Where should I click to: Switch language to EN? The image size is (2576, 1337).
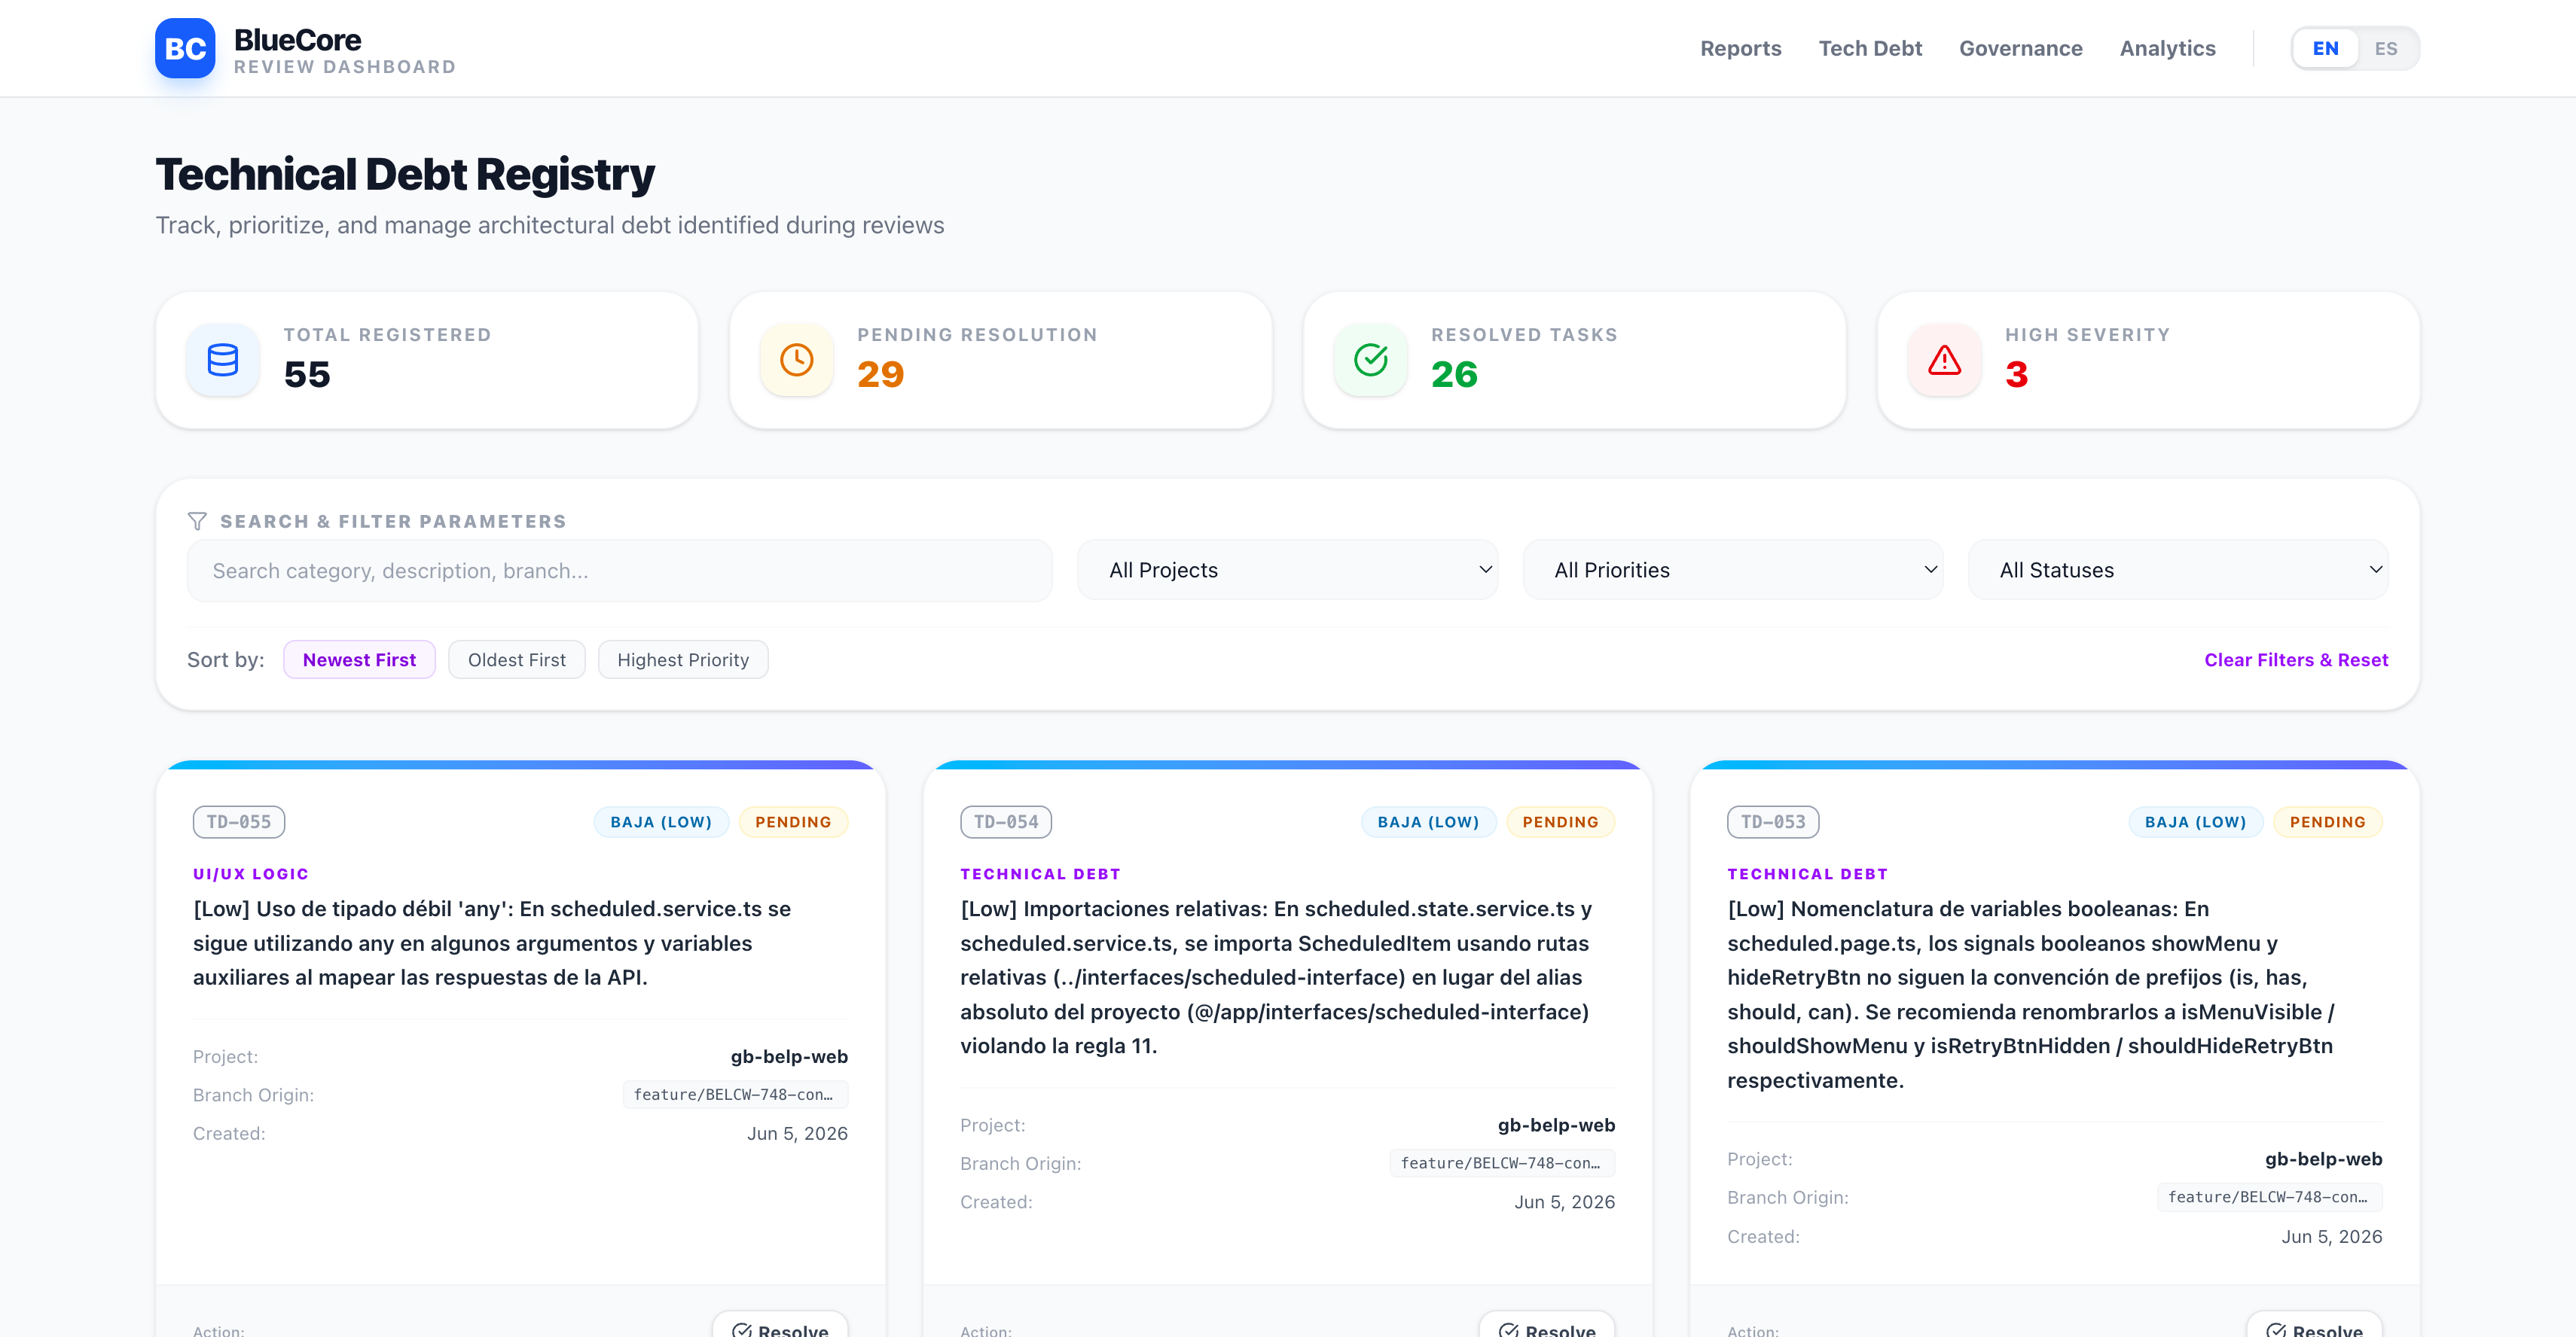point(2325,48)
